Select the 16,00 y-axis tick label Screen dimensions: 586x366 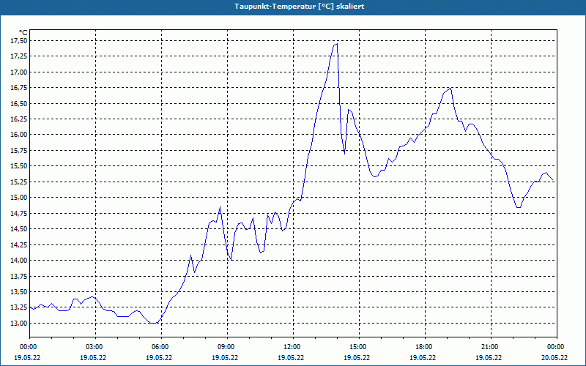(x=20, y=135)
